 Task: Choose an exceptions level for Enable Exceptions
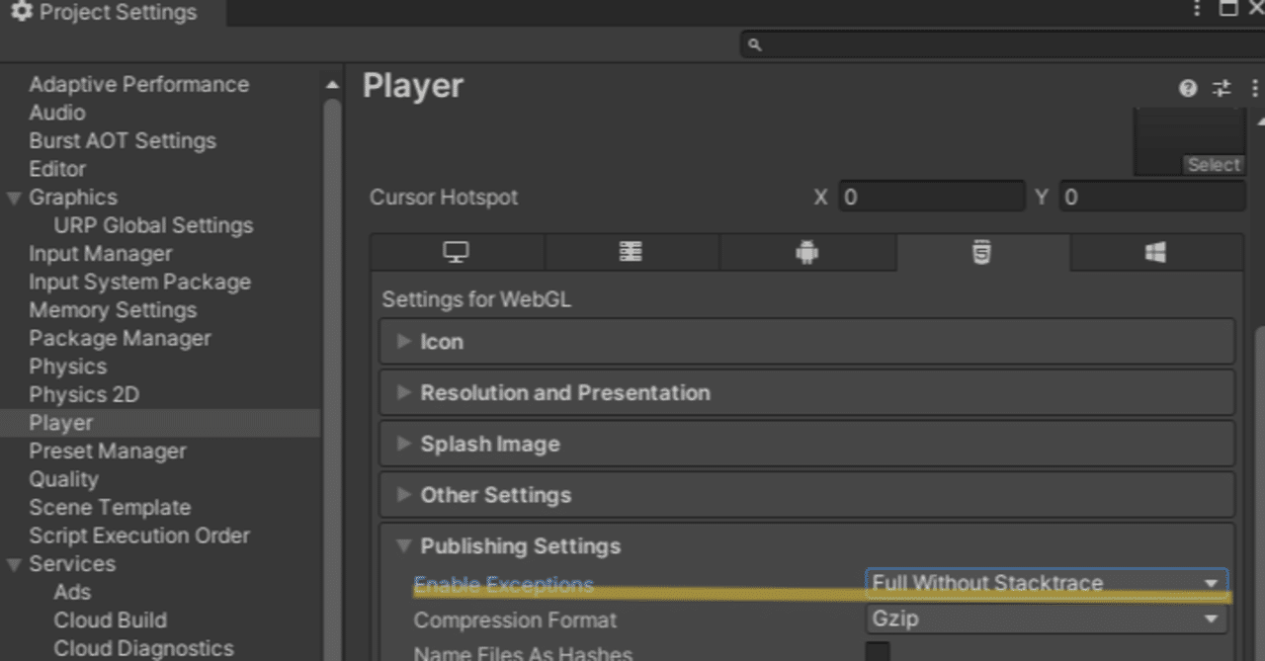[1045, 583]
